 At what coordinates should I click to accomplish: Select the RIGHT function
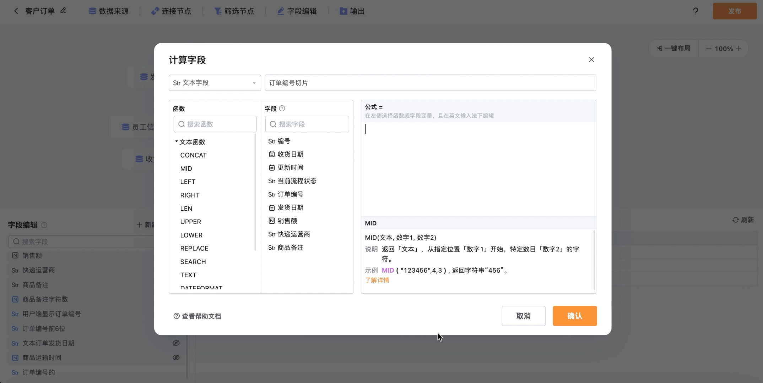[190, 195]
